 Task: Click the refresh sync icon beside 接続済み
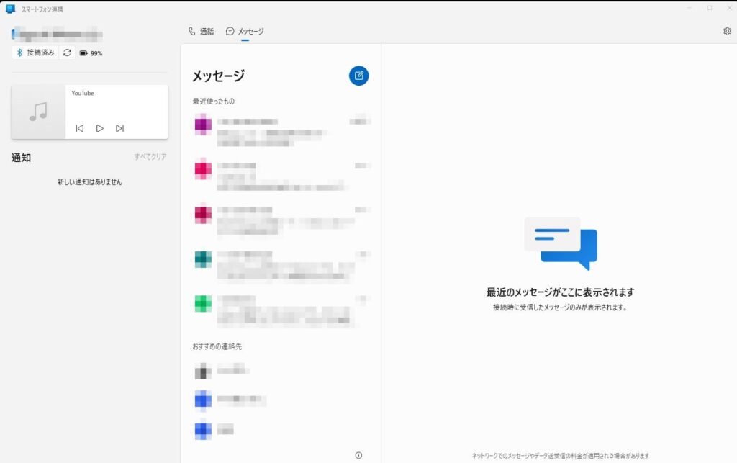click(67, 53)
